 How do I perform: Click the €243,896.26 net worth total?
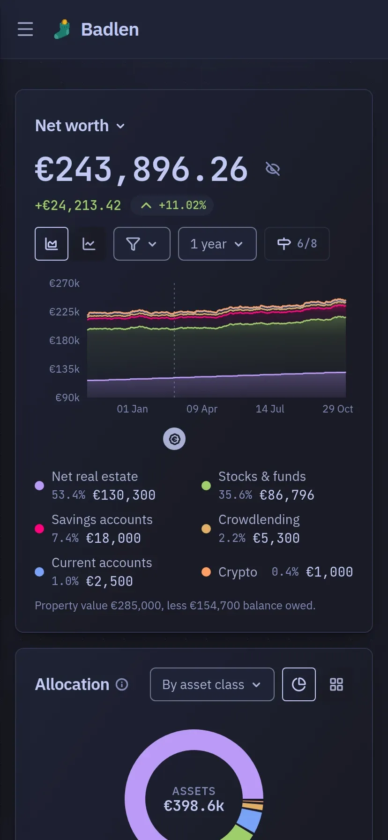(x=142, y=169)
